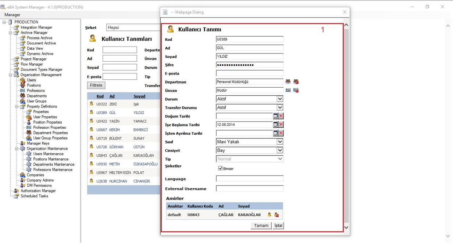Open the Sınıf dropdown showing Mavi Yakalı
The height and width of the screenshot is (245, 453).
pyautogui.click(x=280, y=142)
